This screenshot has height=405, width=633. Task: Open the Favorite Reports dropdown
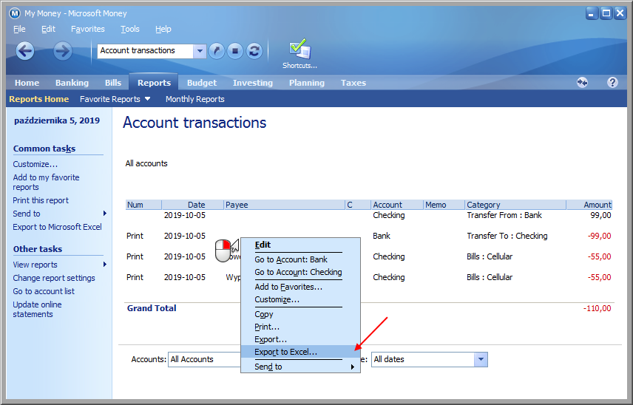115,99
